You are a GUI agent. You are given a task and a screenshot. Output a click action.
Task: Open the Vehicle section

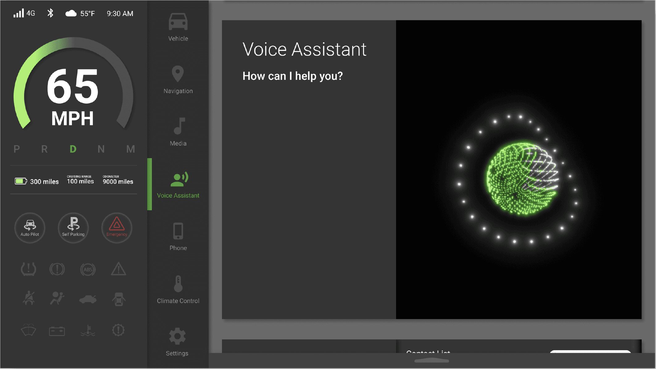(178, 27)
